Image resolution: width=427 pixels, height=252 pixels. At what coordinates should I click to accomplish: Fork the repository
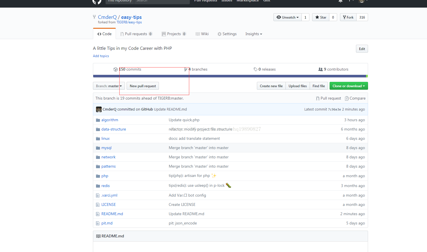[348, 17]
